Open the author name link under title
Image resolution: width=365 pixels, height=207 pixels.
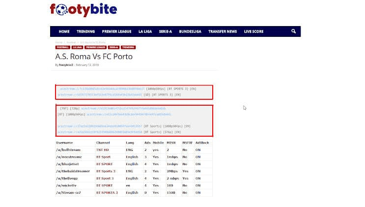point(66,65)
